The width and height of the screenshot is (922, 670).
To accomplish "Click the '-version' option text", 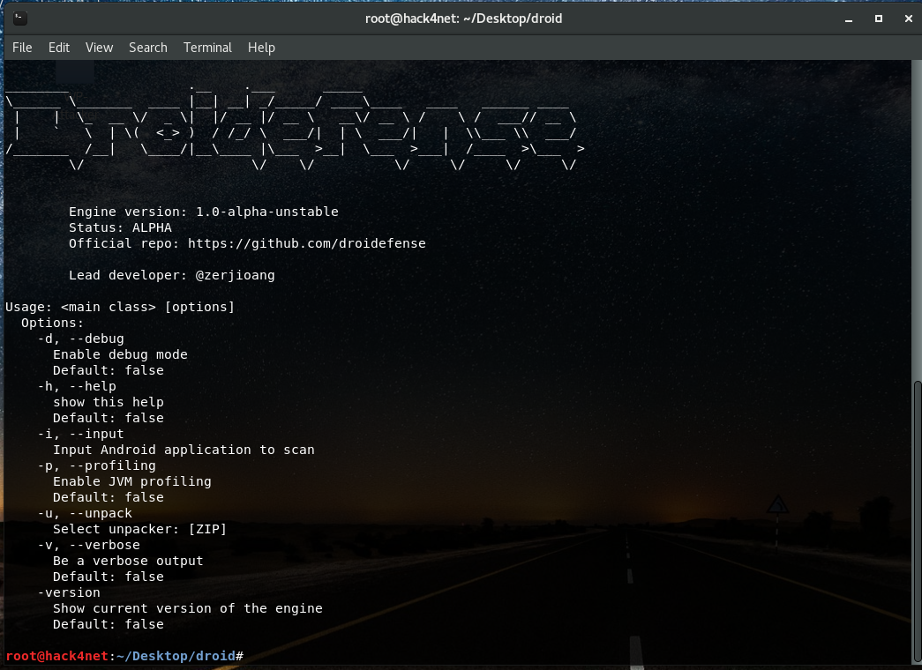I will [70, 592].
